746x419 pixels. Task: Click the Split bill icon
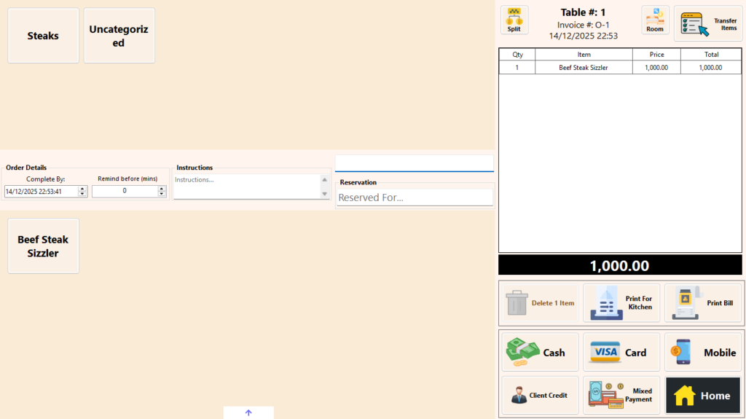click(x=514, y=20)
